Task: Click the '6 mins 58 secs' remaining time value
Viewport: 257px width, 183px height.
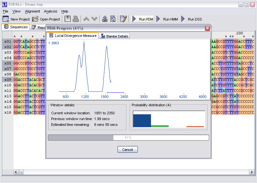Action: 106,125
